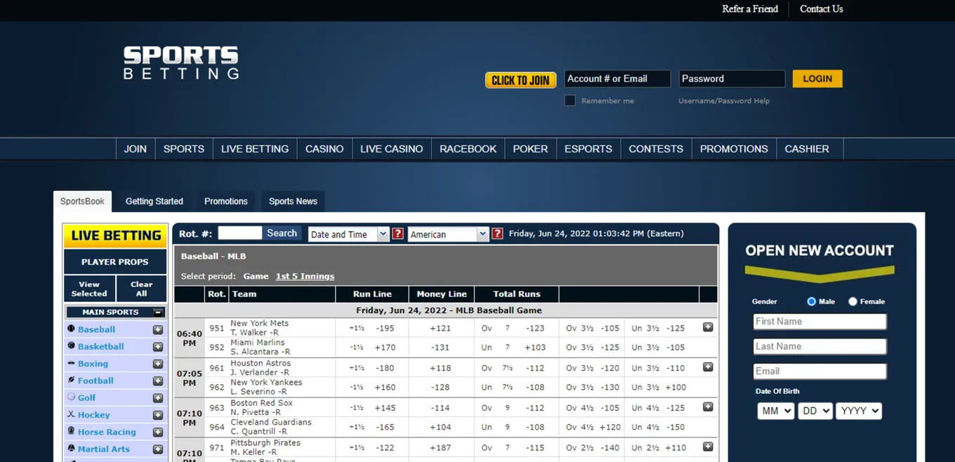955x462 pixels.
Task: Open the Username/Password Help link
Action: tap(724, 101)
